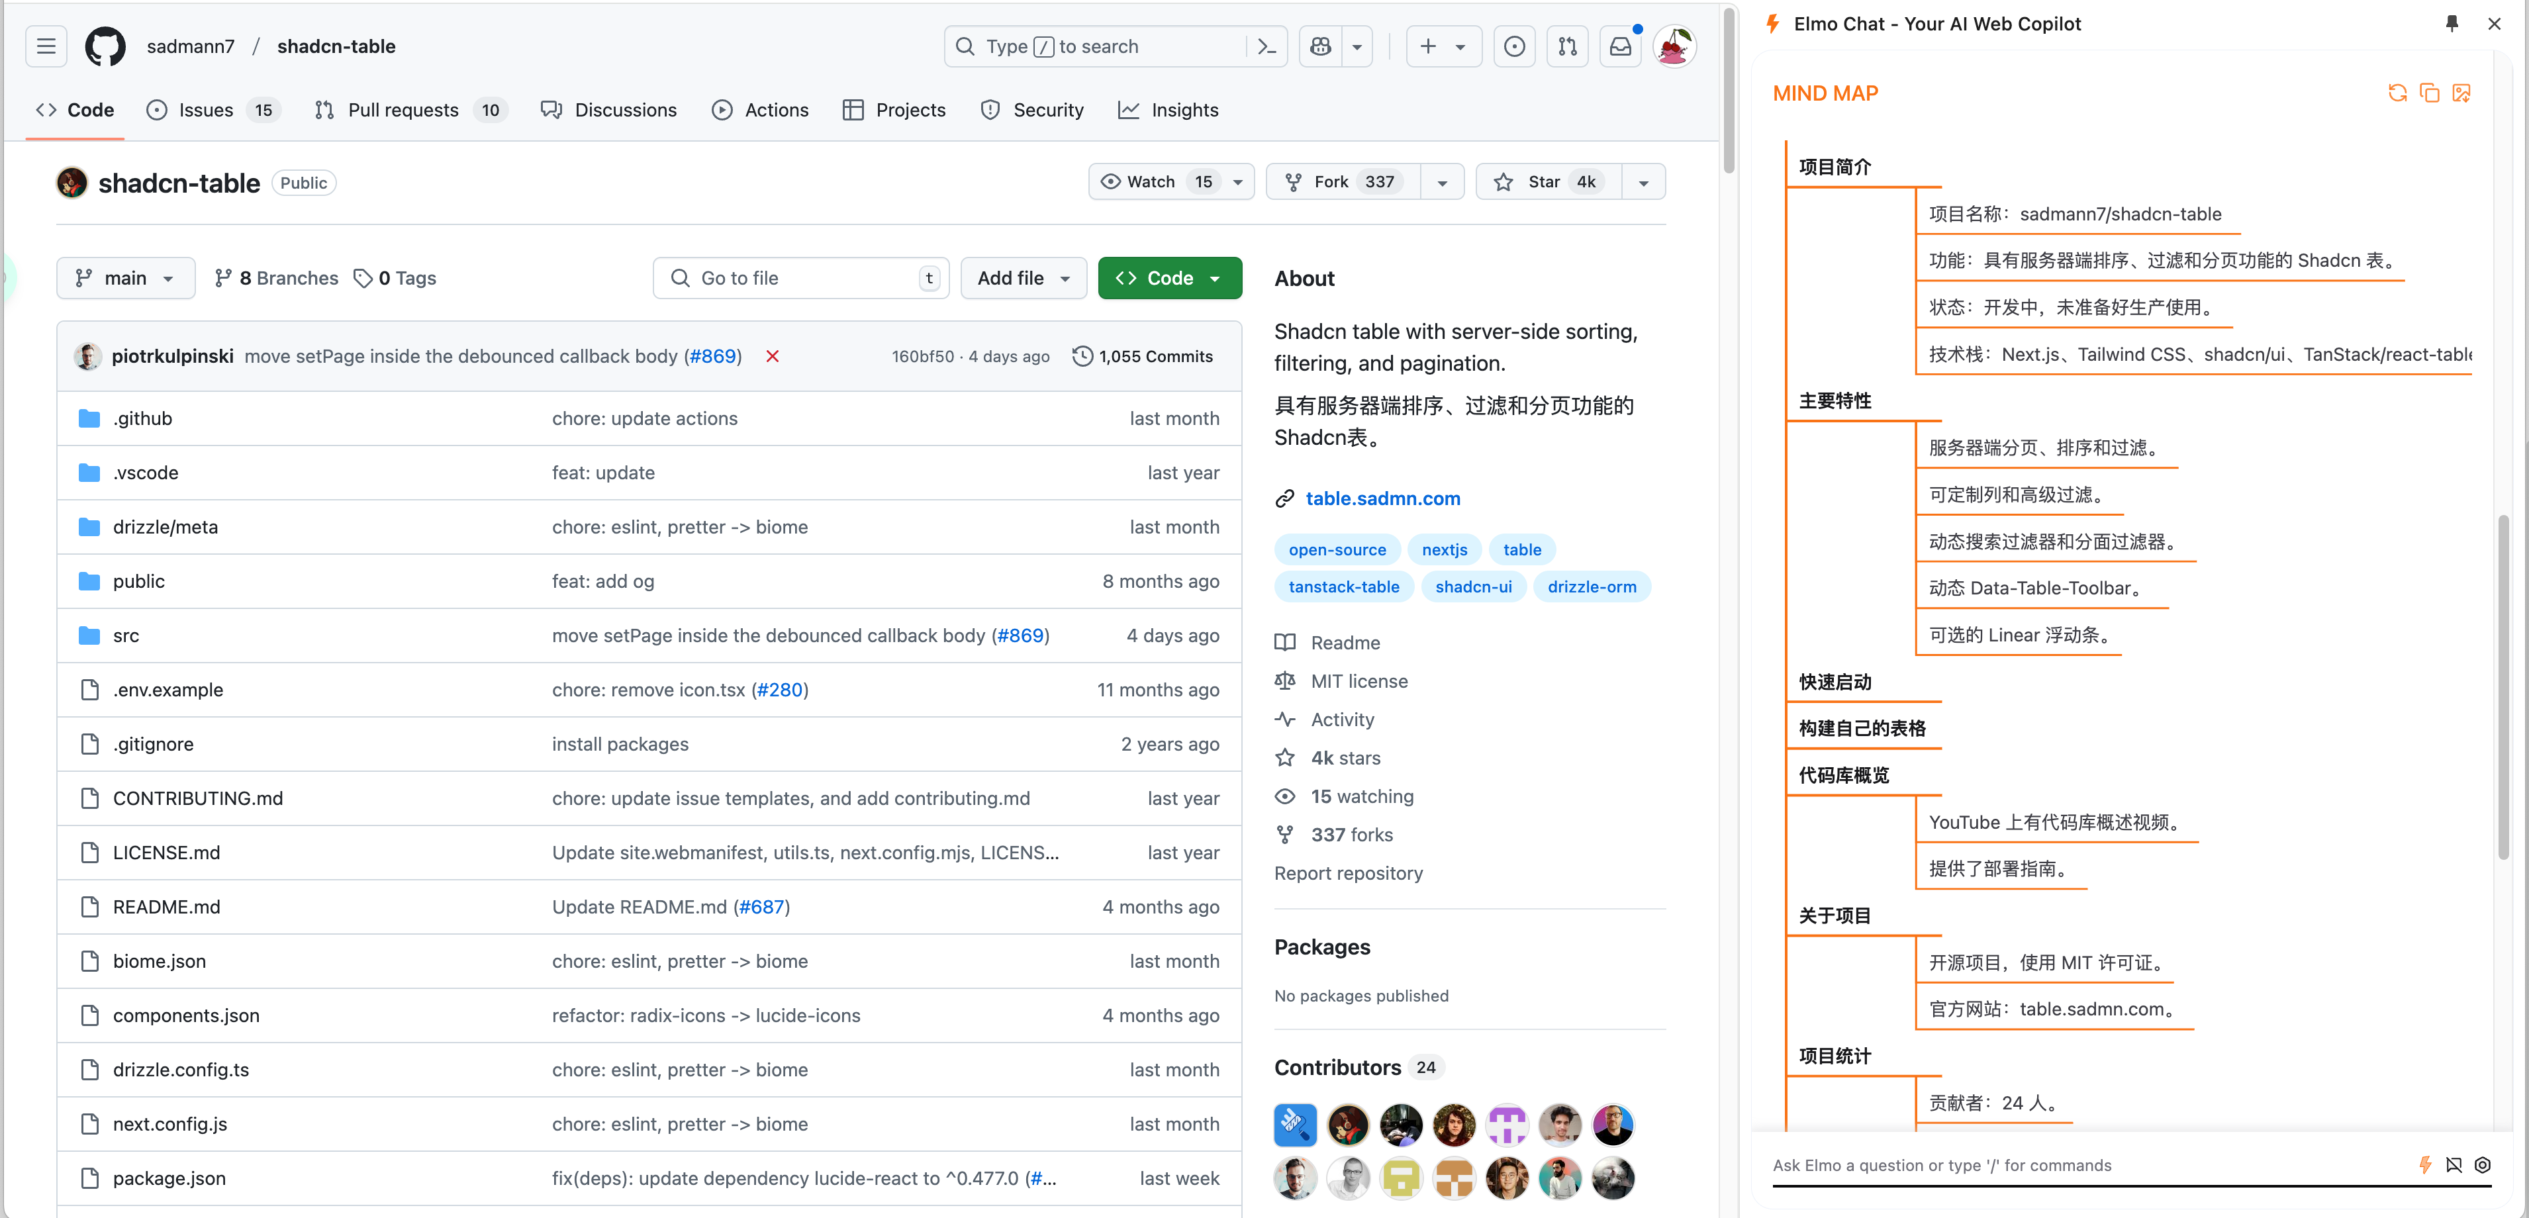Open commit author piotrkulpinski profile
This screenshot has height=1218, width=2529.
[173, 356]
